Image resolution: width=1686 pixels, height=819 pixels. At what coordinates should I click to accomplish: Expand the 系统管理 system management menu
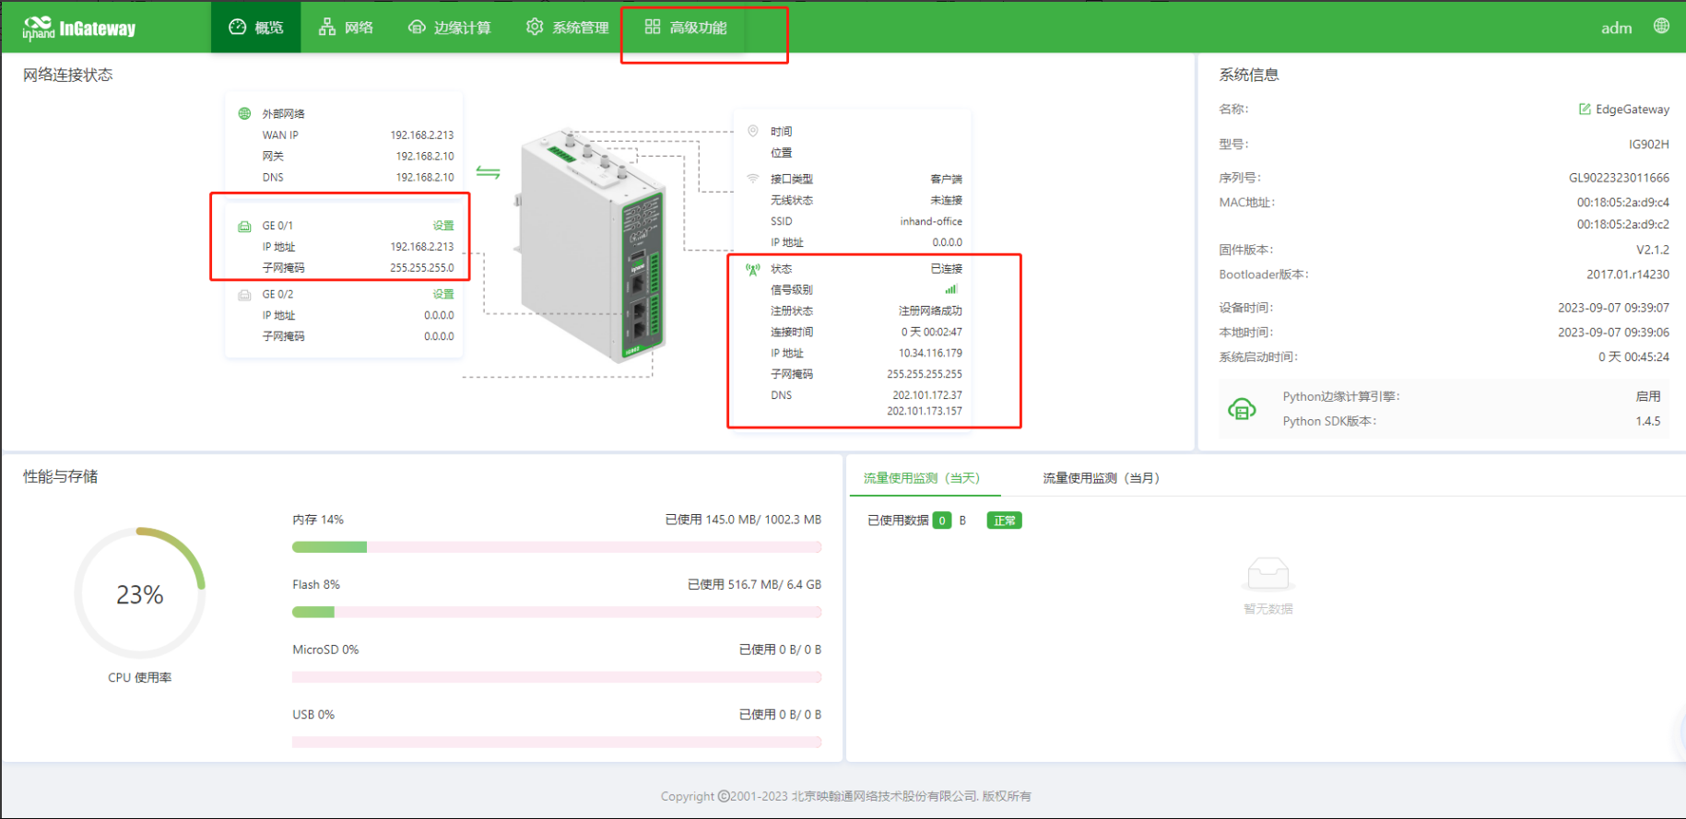[x=568, y=28]
